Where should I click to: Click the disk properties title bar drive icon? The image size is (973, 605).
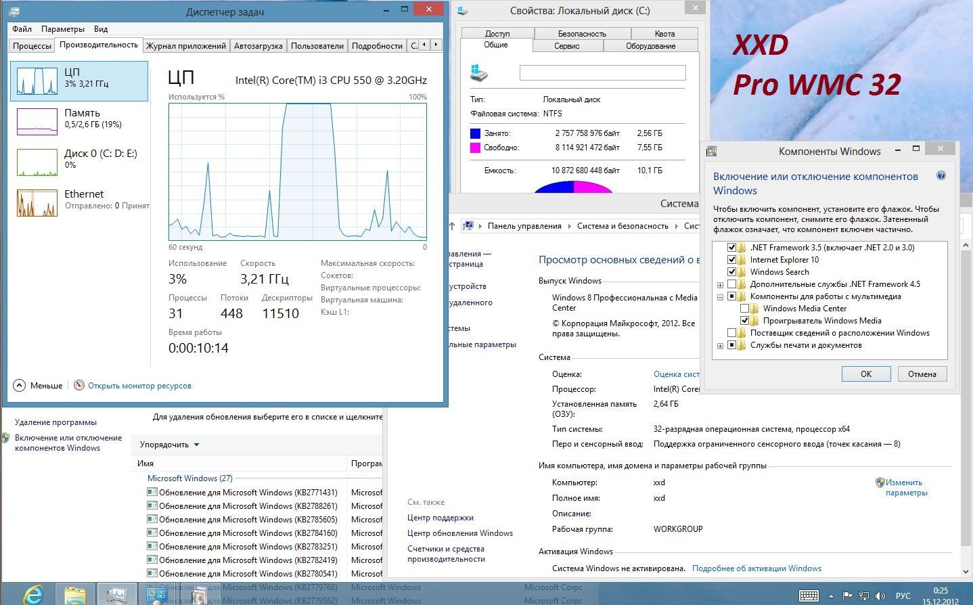pyautogui.click(x=463, y=11)
